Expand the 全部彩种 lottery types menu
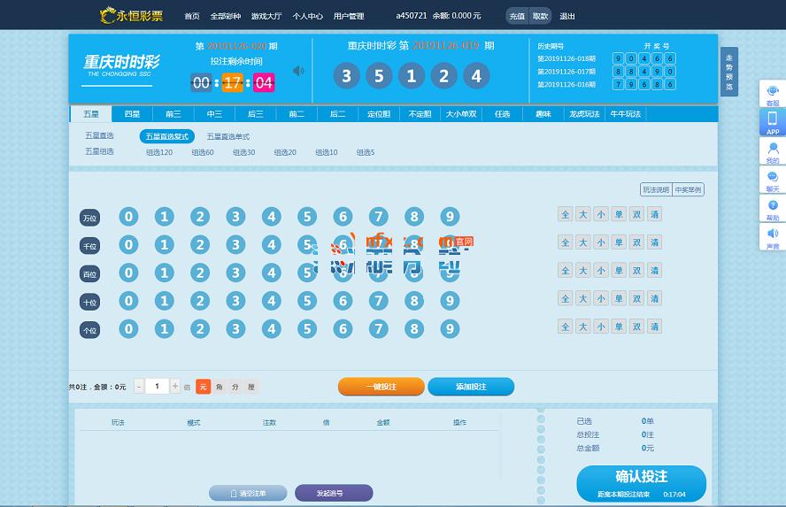Viewport: 786px width, 507px height. (225, 16)
